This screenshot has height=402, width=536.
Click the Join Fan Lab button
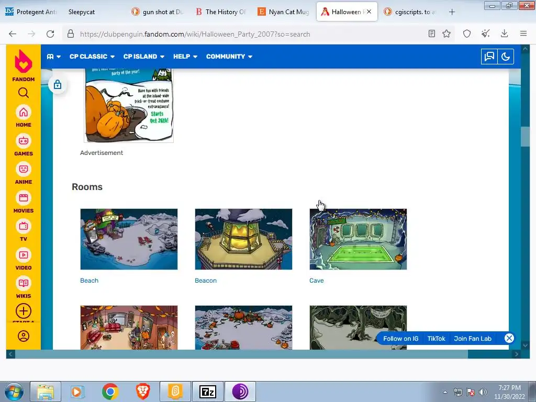coord(473,339)
